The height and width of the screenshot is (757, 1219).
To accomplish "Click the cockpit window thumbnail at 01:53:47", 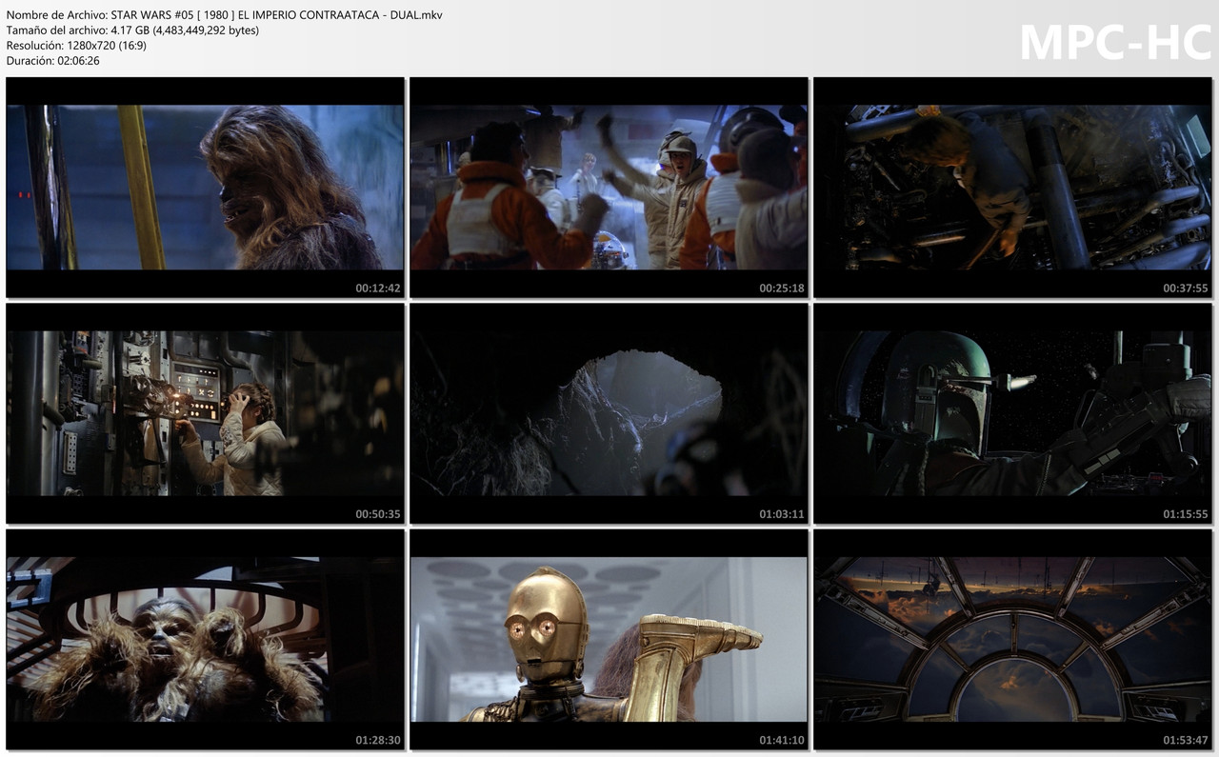I will click(1012, 639).
